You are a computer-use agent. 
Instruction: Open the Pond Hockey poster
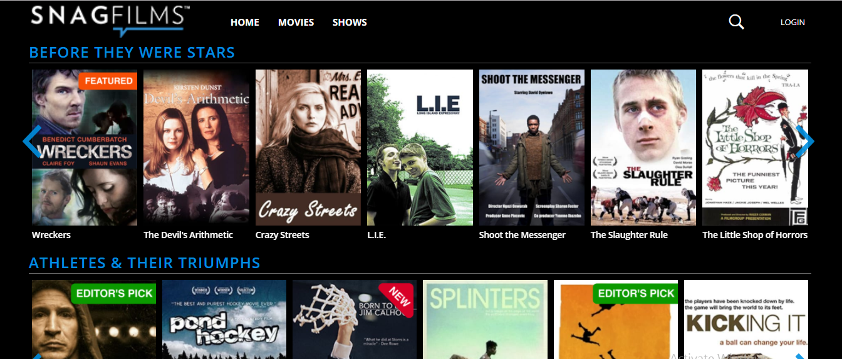[x=224, y=320]
